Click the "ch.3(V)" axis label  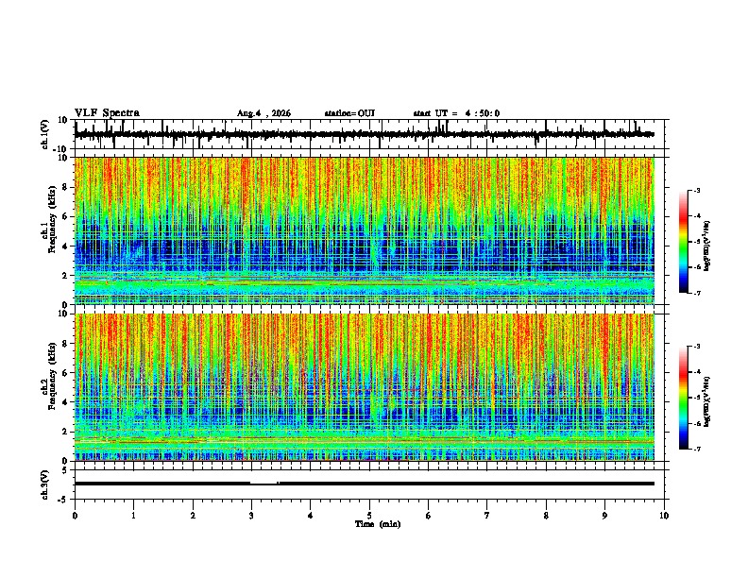tap(45, 484)
